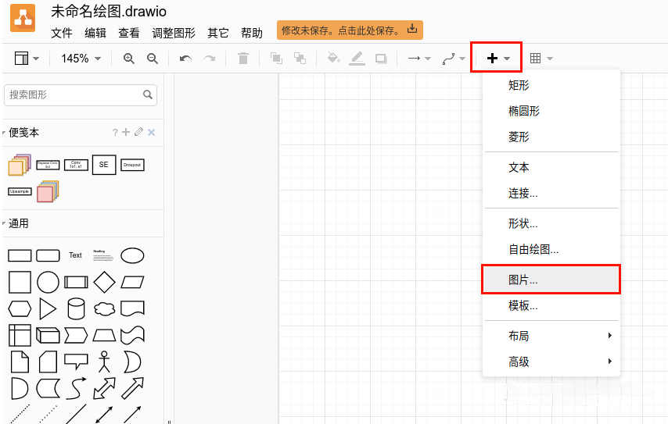Click the zoom in magnifier icon
668x424 pixels.
pos(128,59)
